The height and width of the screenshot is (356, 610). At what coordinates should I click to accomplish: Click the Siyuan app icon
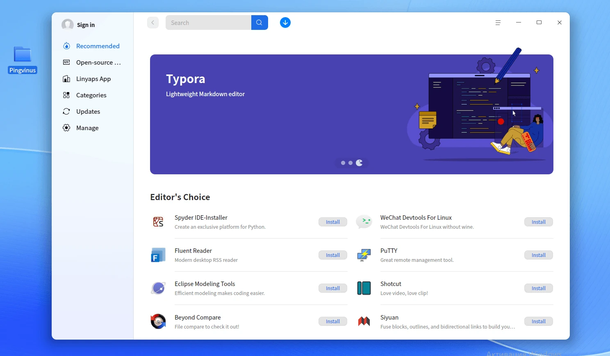click(x=364, y=321)
